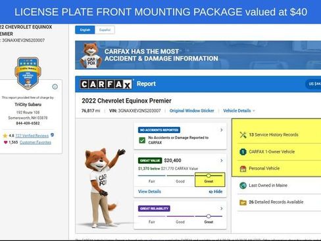The height and width of the screenshot is (241, 321).
Task: Expand No Accidents Reported card chevron
Action: click(222, 130)
